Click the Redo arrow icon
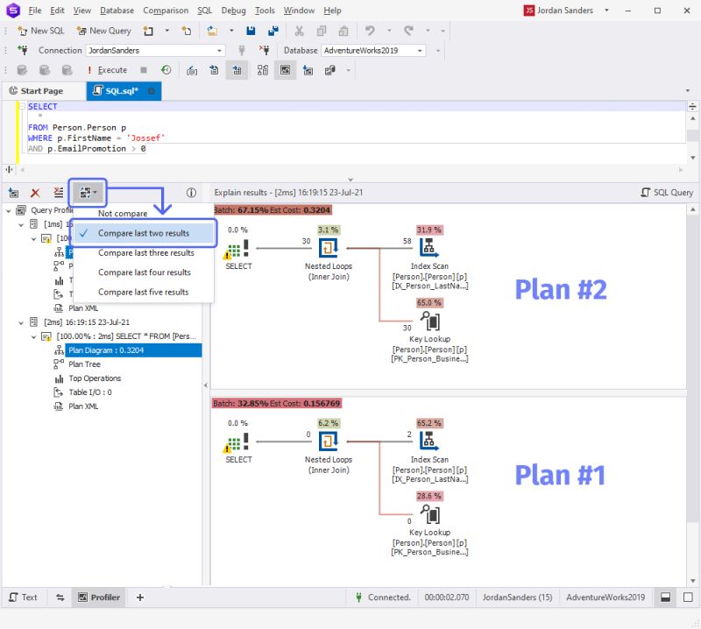Image resolution: width=701 pixels, height=629 pixels. pyautogui.click(x=408, y=31)
